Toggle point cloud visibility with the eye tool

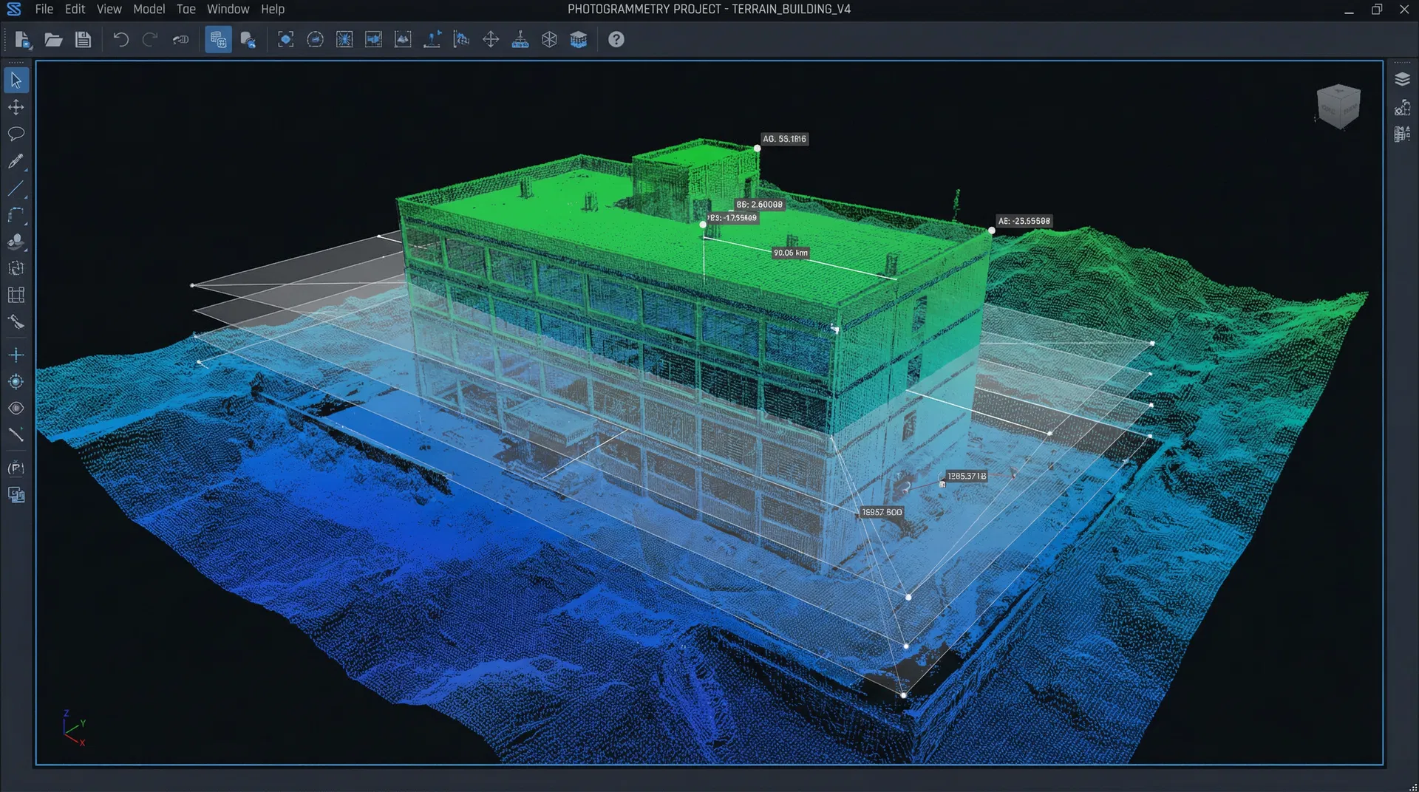pos(16,408)
